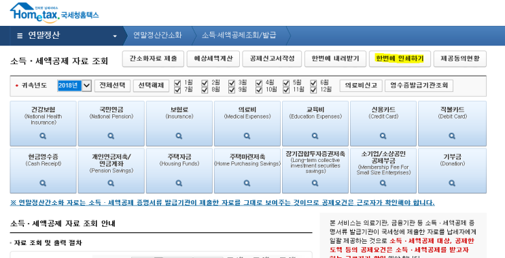This screenshot has width=505, height=258.
Task: Click magnifier under 개인연금저축 (Pension Savings) tile
Action: pos(111,183)
